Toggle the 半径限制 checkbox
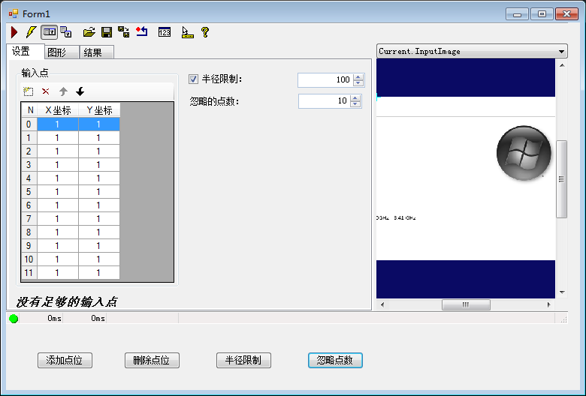This screenshot has height=396, width=586. pos(193,79)
